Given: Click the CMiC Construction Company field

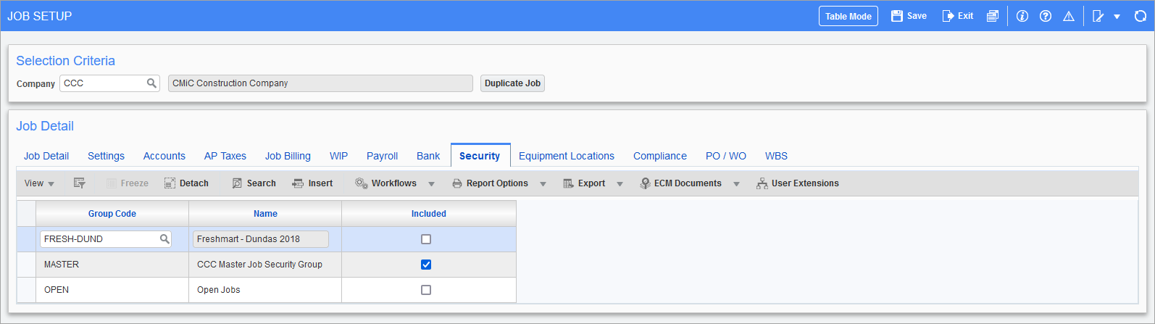Looking at the screenshot, I should 320,83.
